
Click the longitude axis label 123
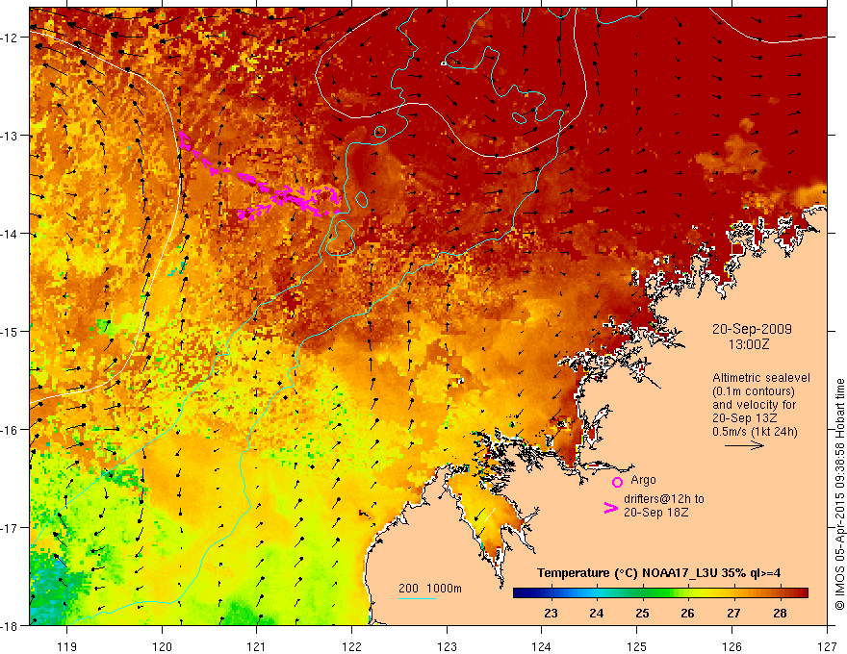447,646
